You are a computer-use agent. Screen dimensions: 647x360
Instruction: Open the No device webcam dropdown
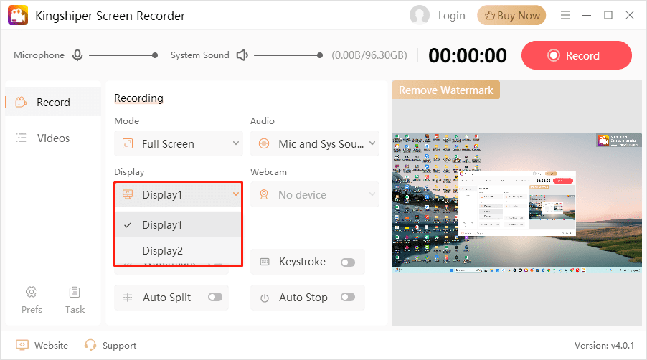(314, 194)
